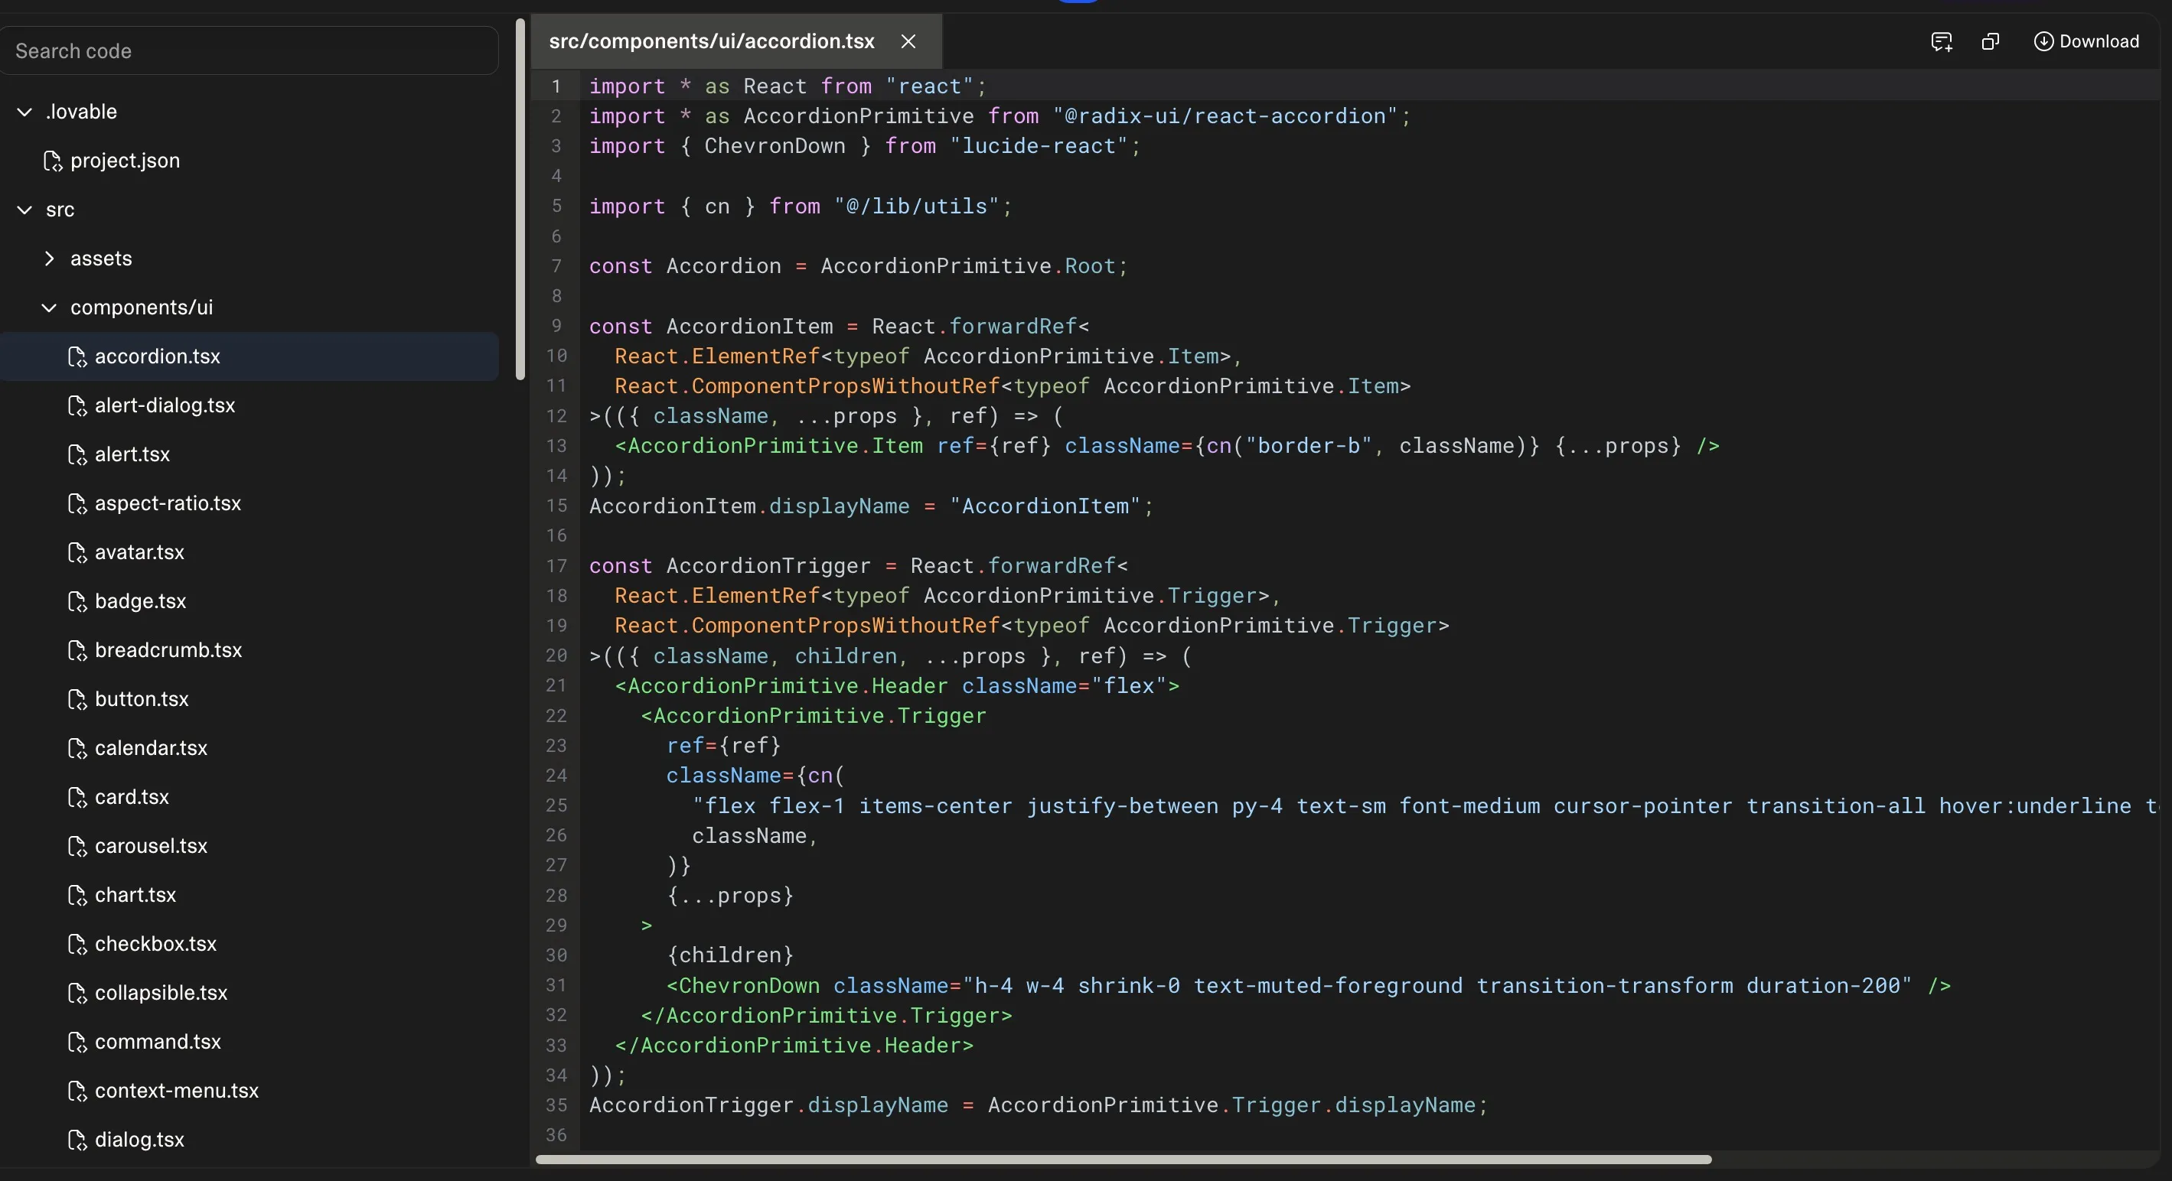Image resolution: width=2172 pixels, height=1181 pixels.
Task: Click "border-b" class string
Action: 1309,446
